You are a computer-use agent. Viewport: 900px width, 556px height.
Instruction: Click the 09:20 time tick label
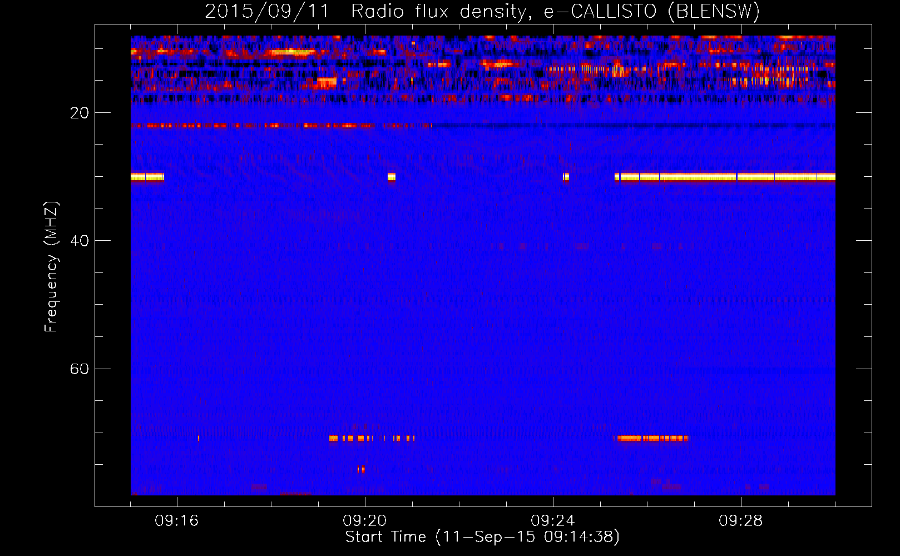coord(365,521)
